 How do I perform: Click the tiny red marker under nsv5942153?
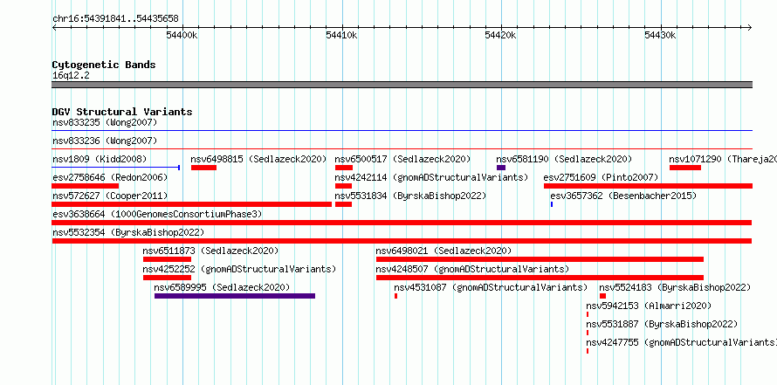[x=588, y=314]
